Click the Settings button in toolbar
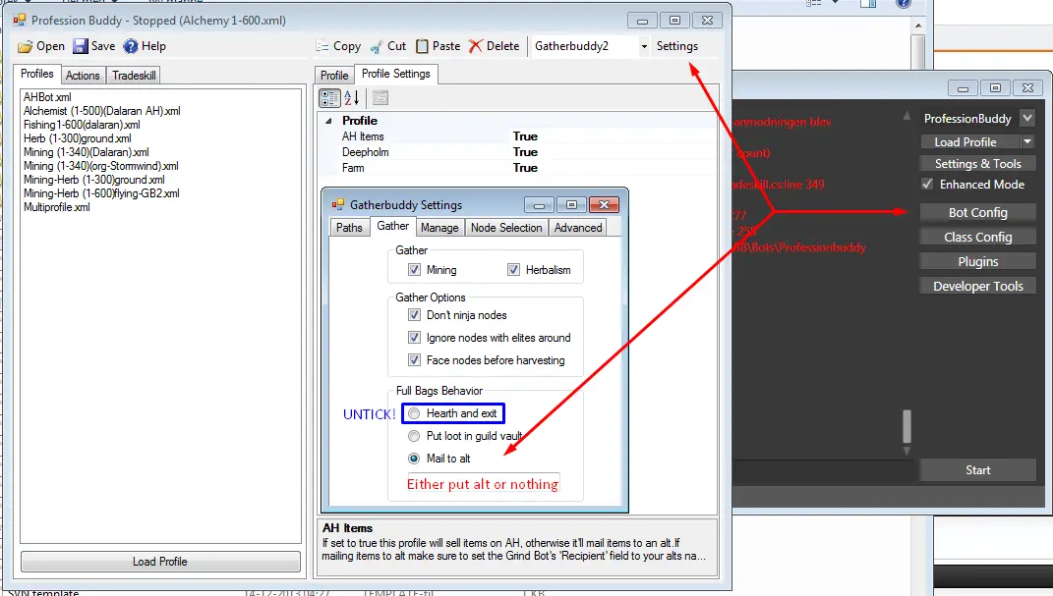1053x596 pixels. [x=676, y=46]
